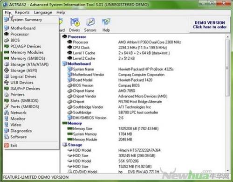
Task: Click the Drivers toolbar icon
Action: coord(75,25)
